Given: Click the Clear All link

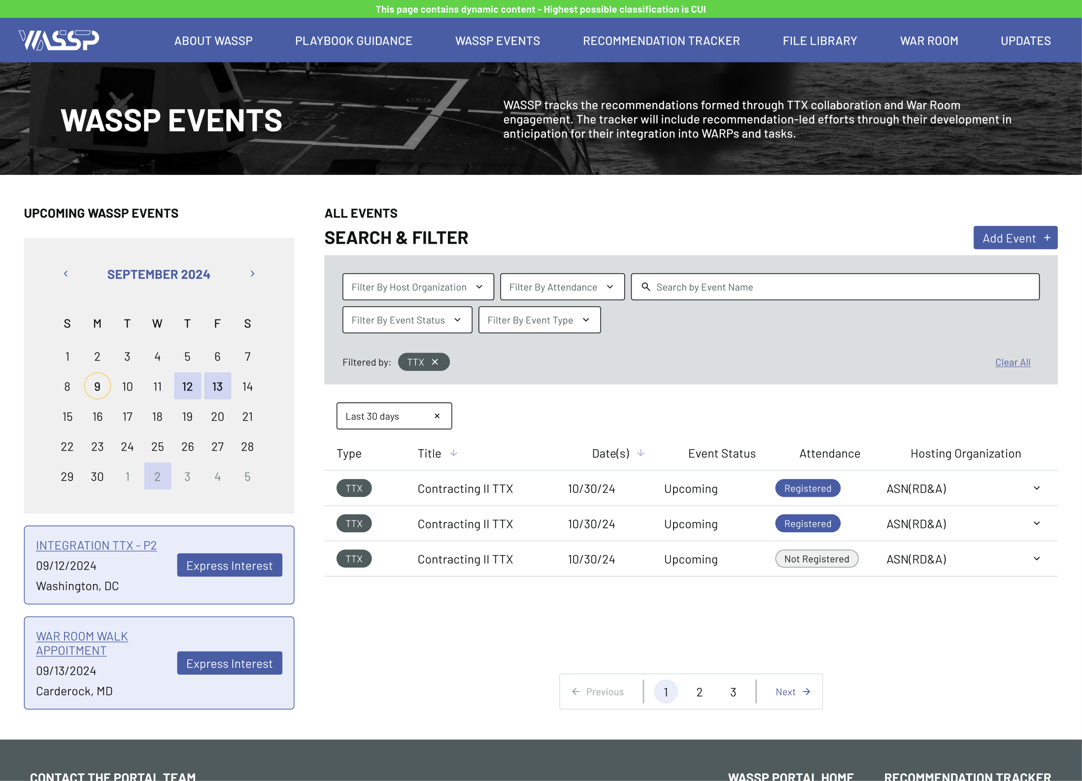Looking at the screenshot, I should point(1013,362).
